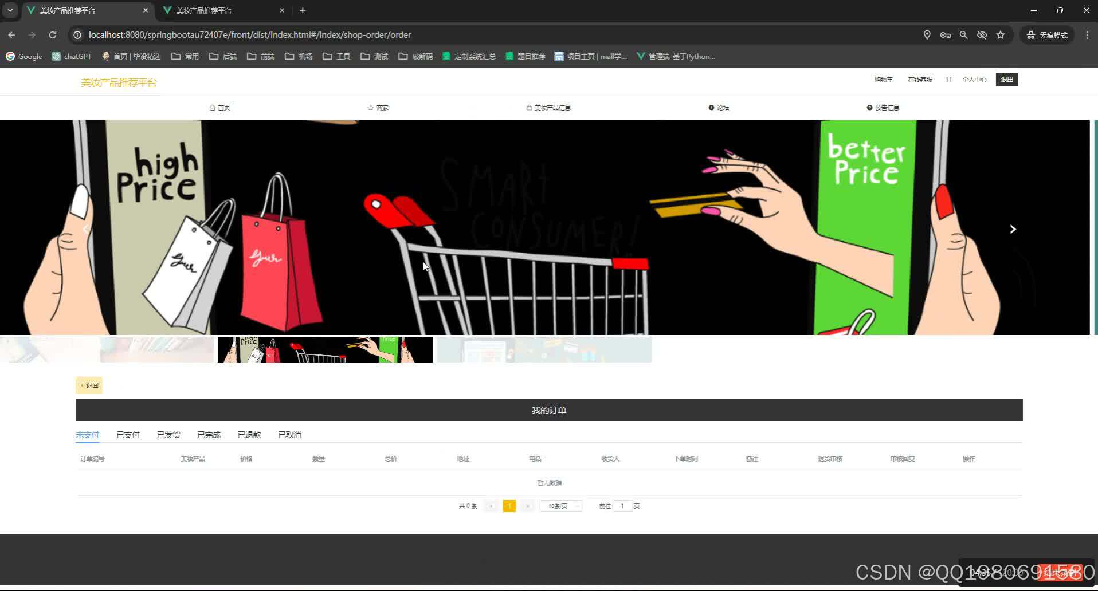Select the 首页 home icon in the navbar

click(212, 107)
